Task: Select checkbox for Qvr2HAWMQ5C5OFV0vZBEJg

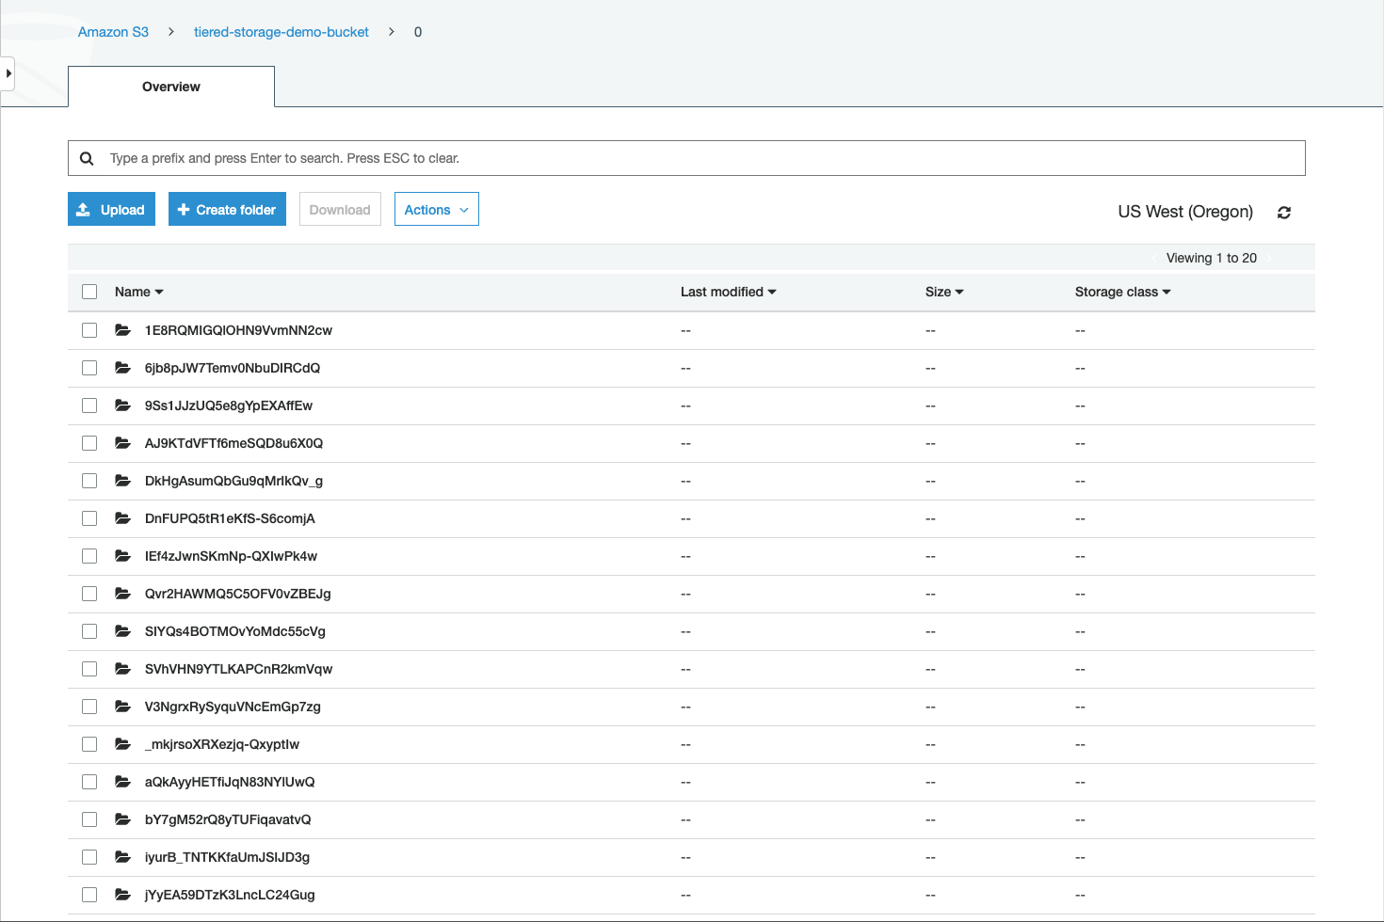Action: [89, 594]
